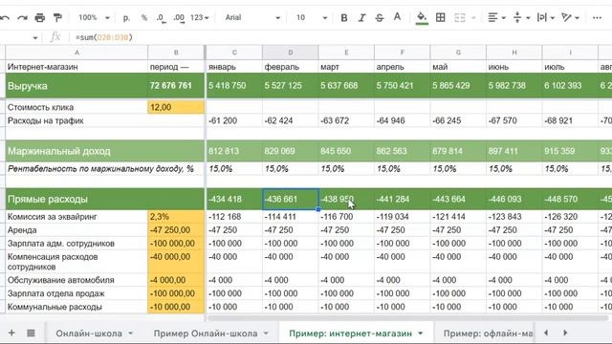Screen dimensions: 612x344
Task: Open the merge cells type dropdown
Action: point(473,17)
